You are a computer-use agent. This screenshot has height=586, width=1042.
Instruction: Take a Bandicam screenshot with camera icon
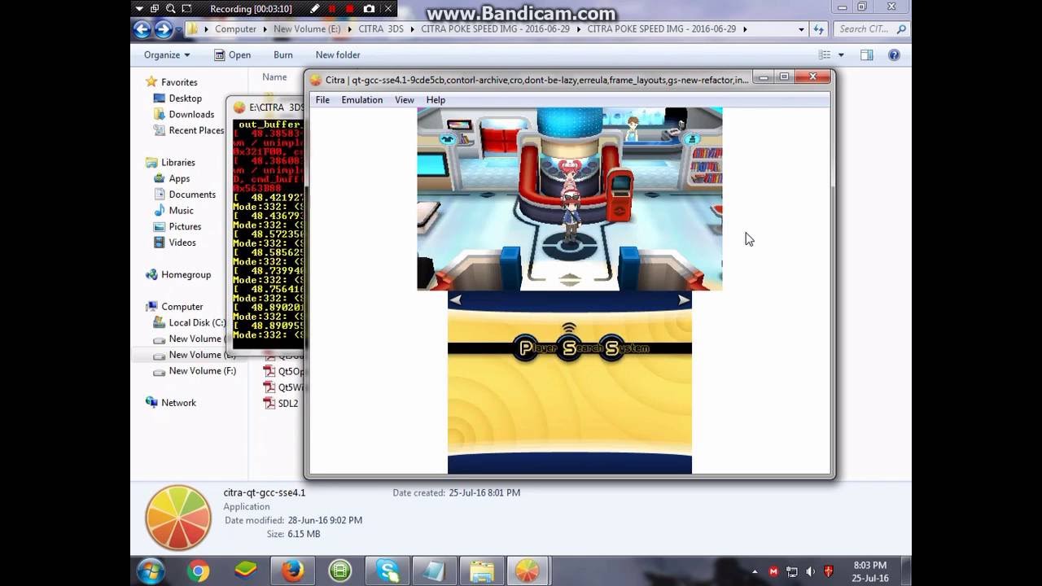point(370,9)
